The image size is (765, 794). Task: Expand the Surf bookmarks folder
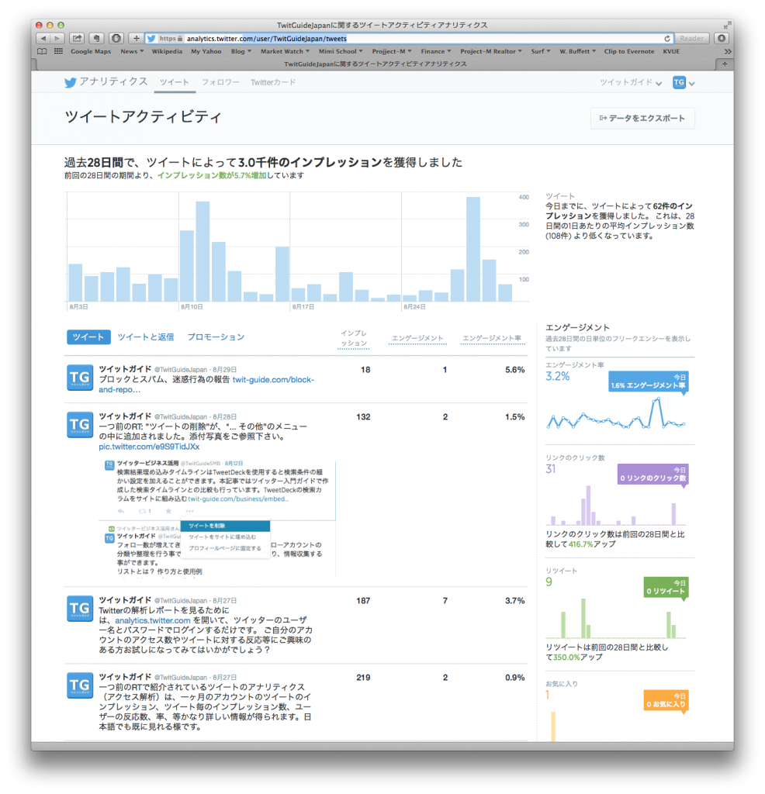(540, 51)
